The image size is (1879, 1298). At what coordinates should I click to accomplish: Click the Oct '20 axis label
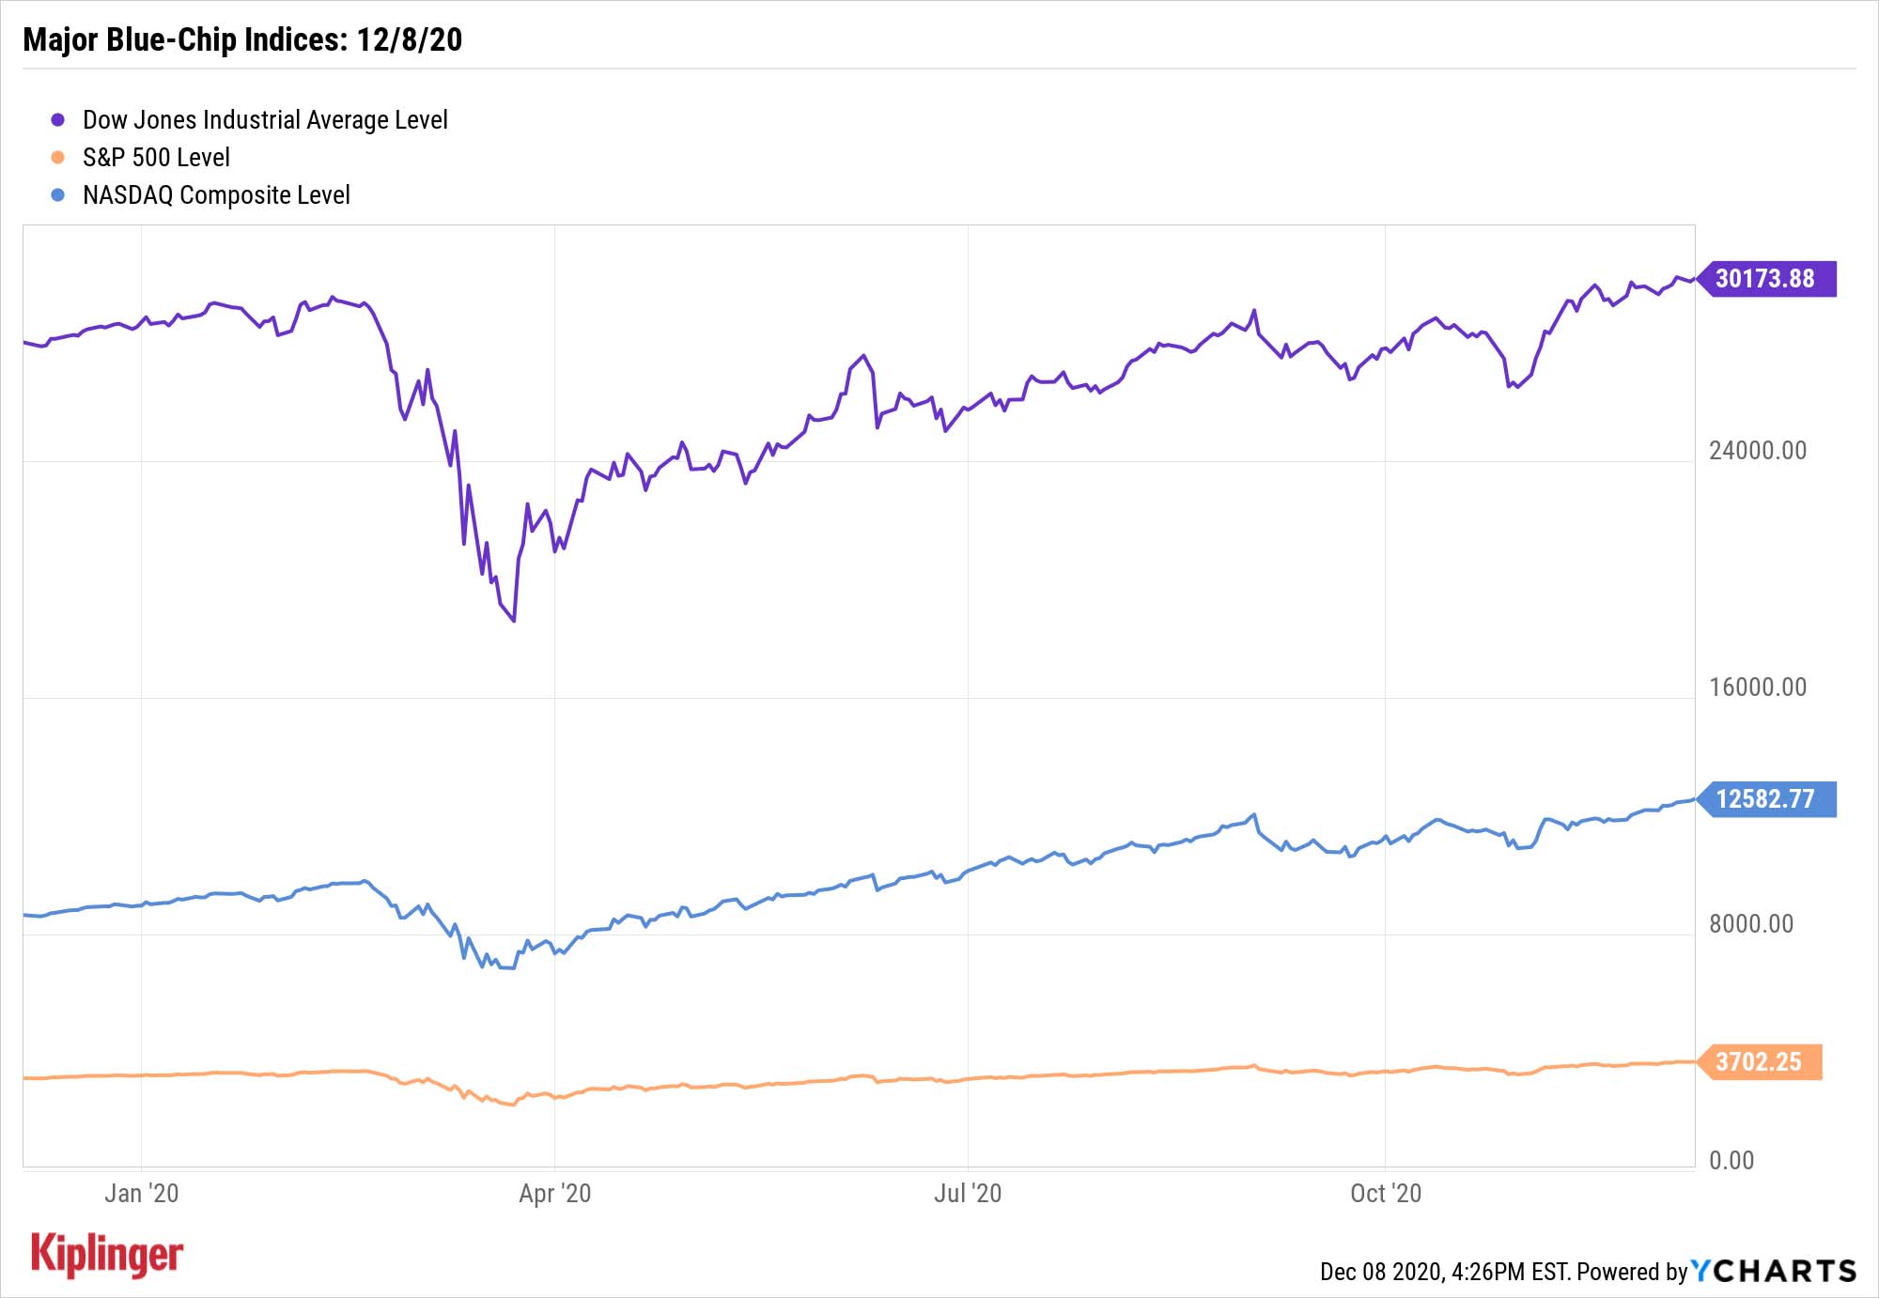1386,1194
